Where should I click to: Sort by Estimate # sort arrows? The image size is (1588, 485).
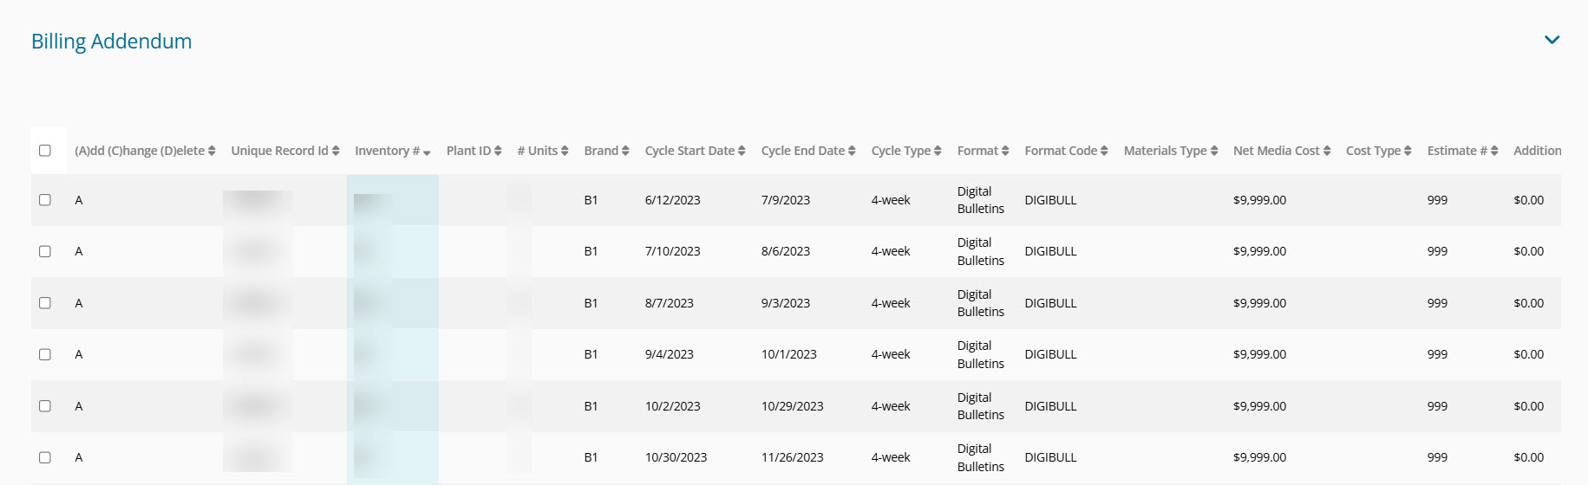(x=1494, y=151)
